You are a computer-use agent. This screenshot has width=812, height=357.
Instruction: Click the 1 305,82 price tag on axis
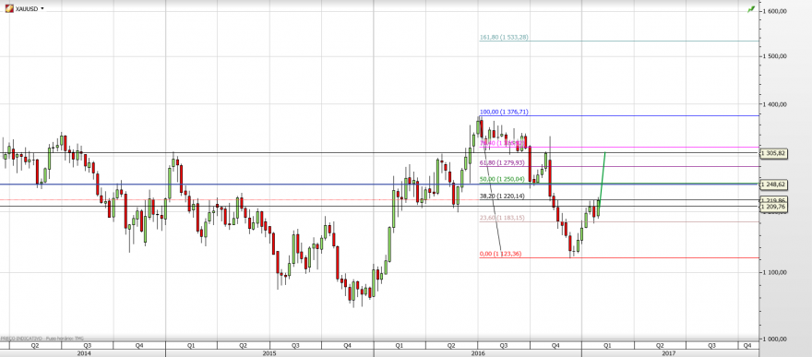coord(774,153)
